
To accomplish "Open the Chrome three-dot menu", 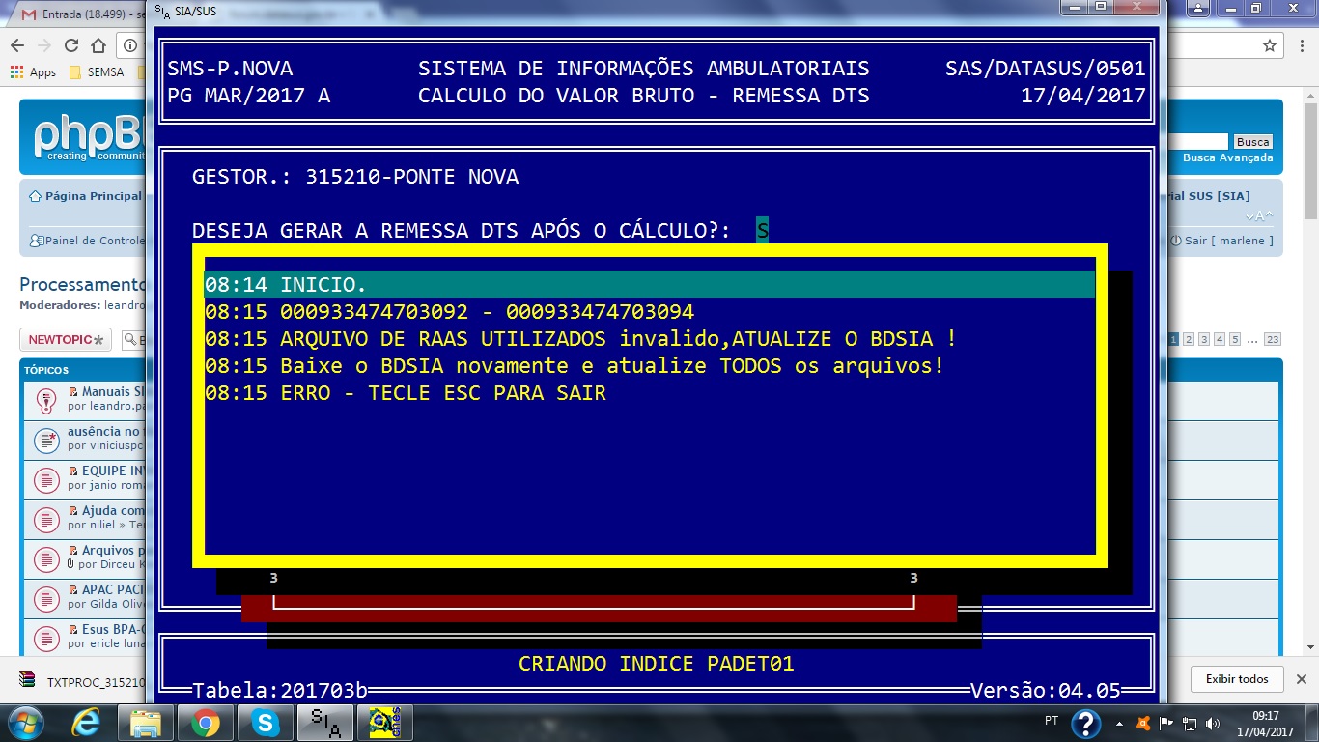I will (x=1300, y=45).
